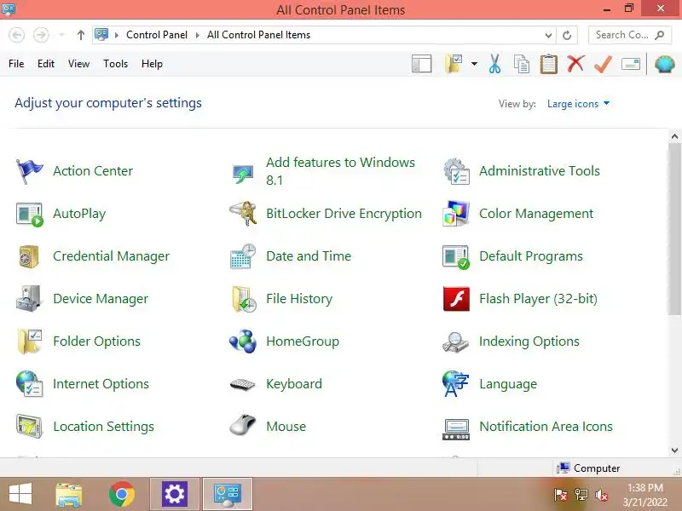Open the Add features to Windows 8.1 icon
Image resolution: width=682 pixels, height=511 pixels.
point(243,174)
